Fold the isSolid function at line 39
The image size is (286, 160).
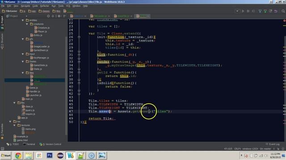[79, 83]
